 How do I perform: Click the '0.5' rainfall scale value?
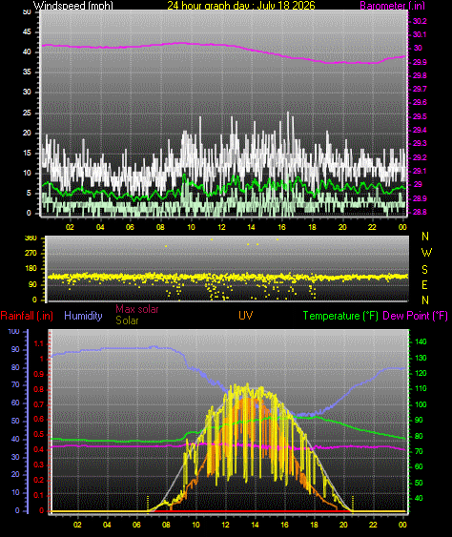(39, 434)
